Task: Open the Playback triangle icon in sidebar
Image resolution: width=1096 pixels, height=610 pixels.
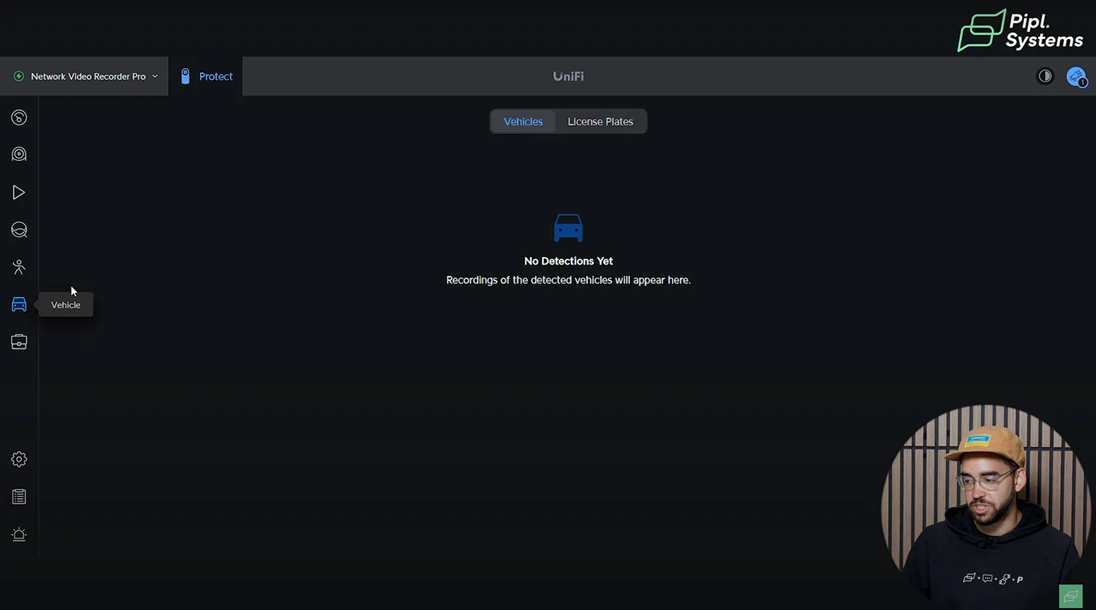Action: tap(19, 193)
